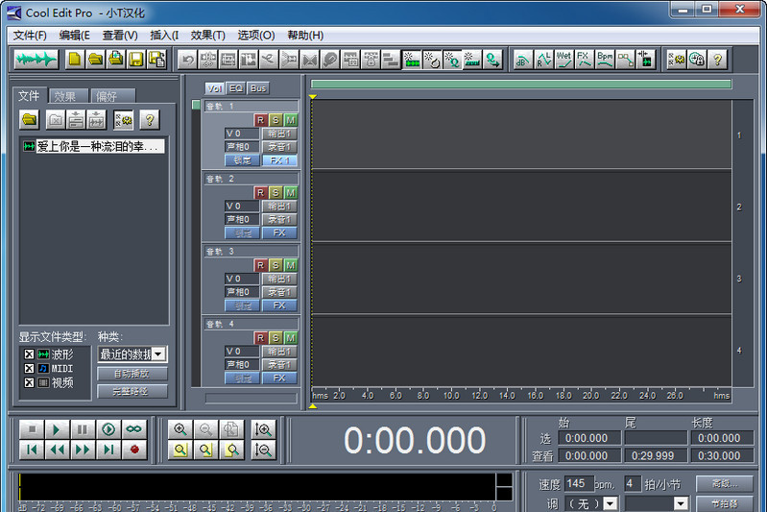Arm record R on track 2
767x512 pixels.
[x=260, y=193]
